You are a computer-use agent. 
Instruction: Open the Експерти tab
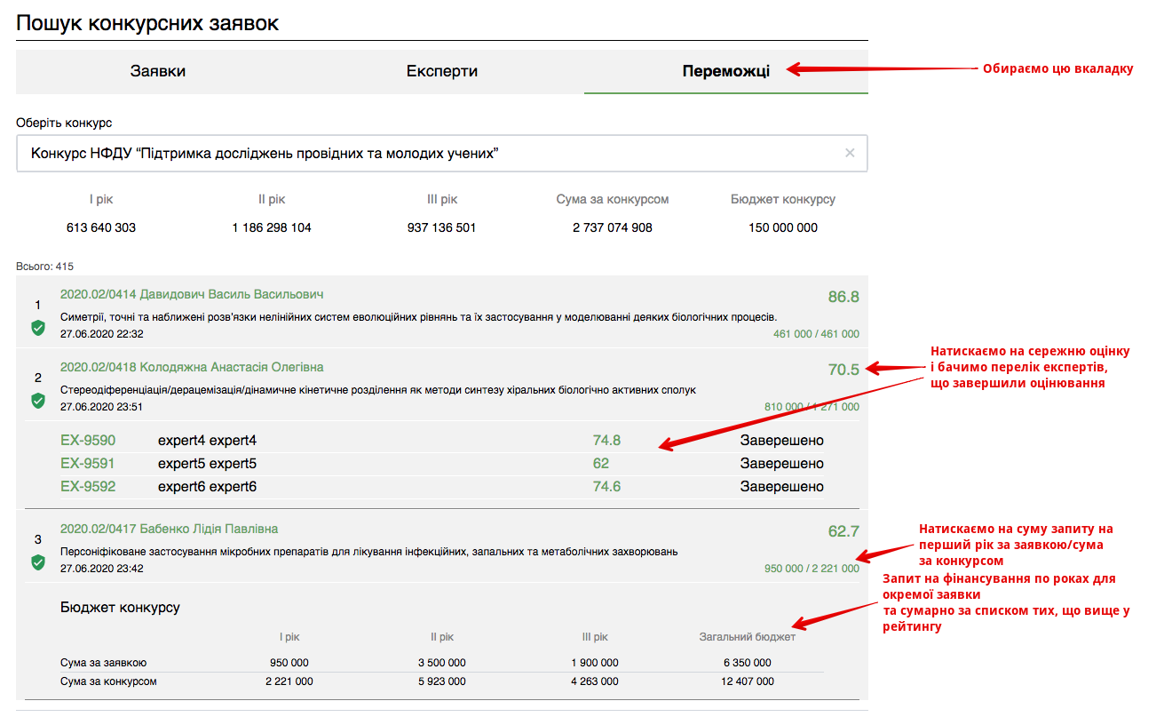tap(442, 71)
